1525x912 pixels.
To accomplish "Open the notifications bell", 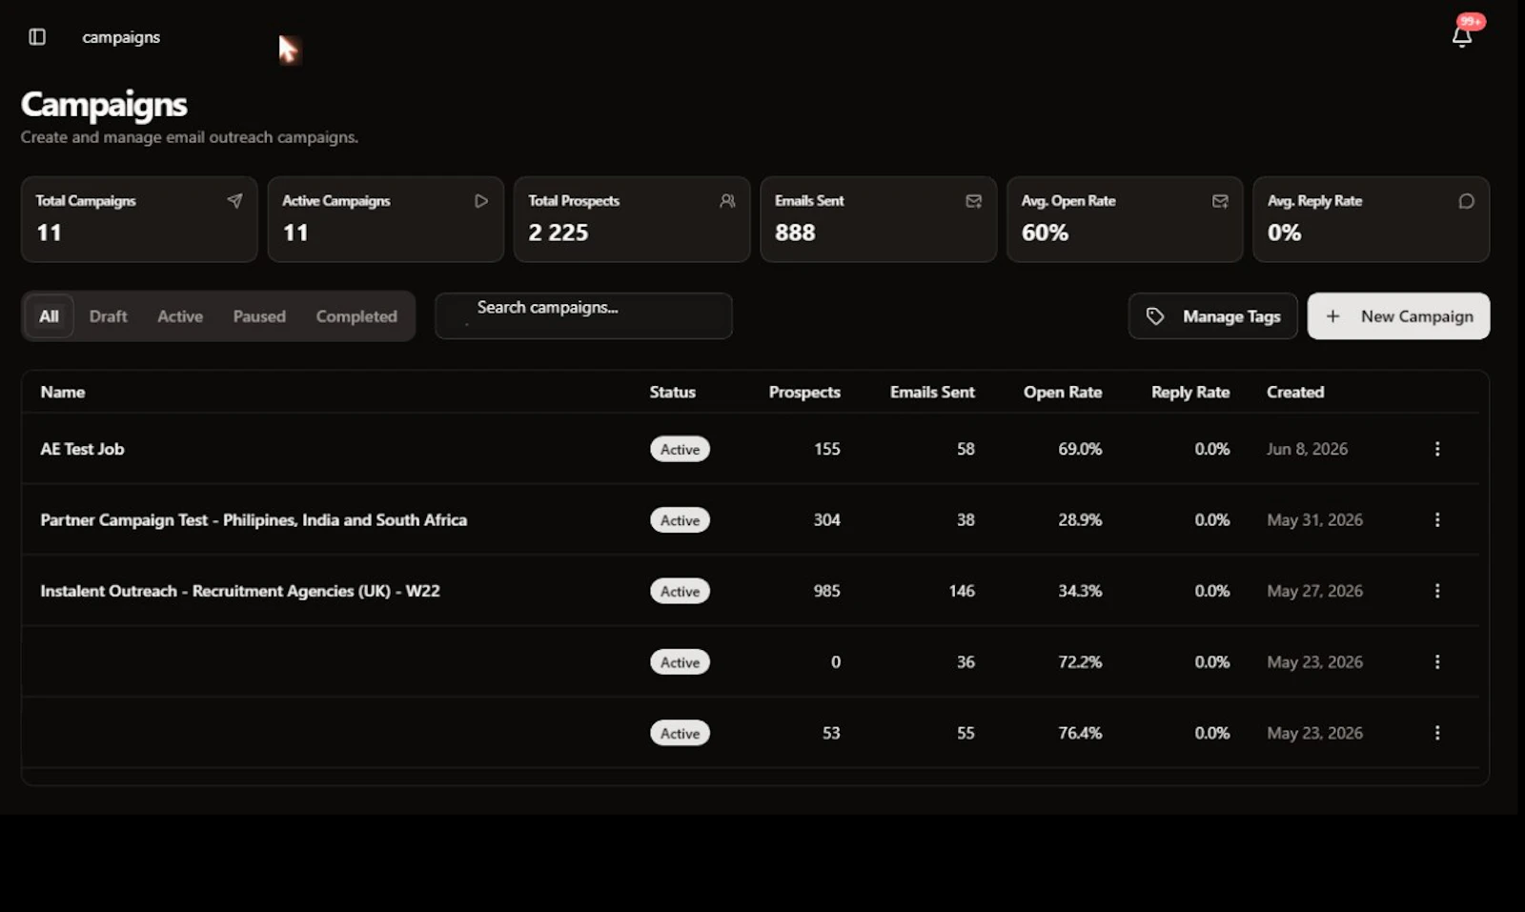I will pyautogui.click(x=1462, y=36).
